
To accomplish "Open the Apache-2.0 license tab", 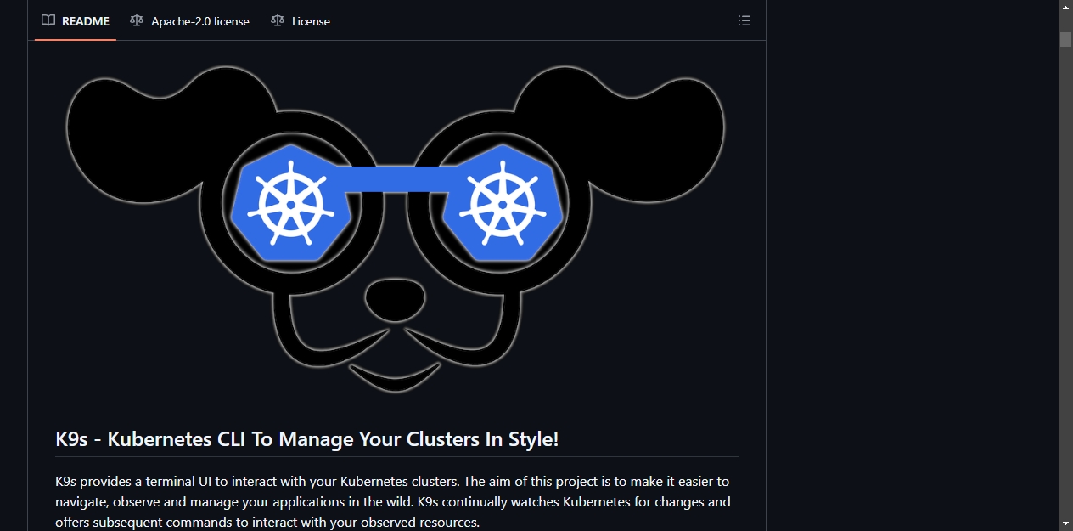I will pyautogui.click(x=189, y=20).
